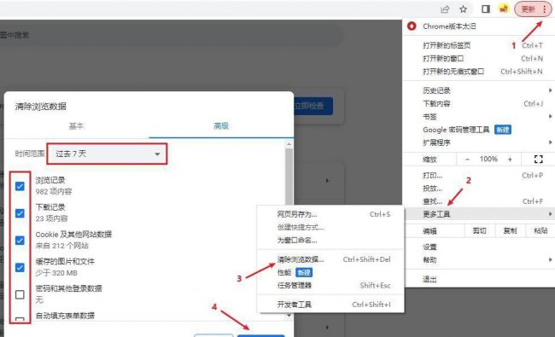This screenshot has width=555, height=337.
Task: Select 打印... from Chrome menu
Action: tap(478, 176)
